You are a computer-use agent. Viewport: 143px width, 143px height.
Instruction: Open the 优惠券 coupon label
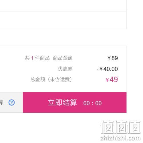coord(65,69)
